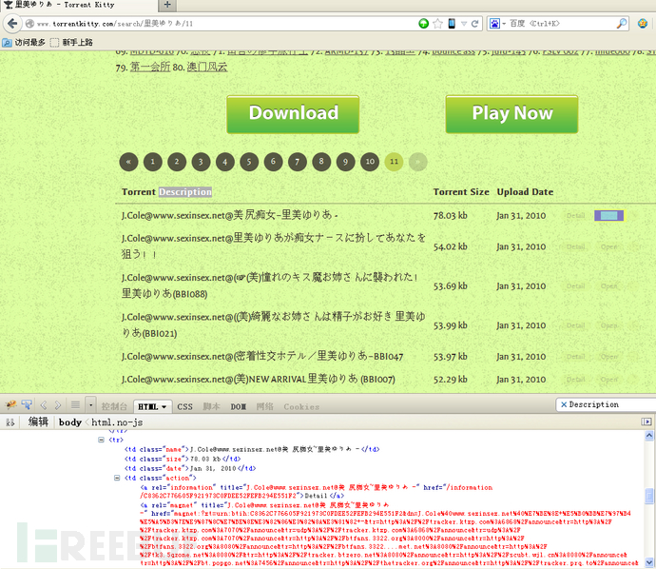Viewport: 656px width, 569px height.
Task: Bookmark page with the star icon
Action: [x=437, y=23]
